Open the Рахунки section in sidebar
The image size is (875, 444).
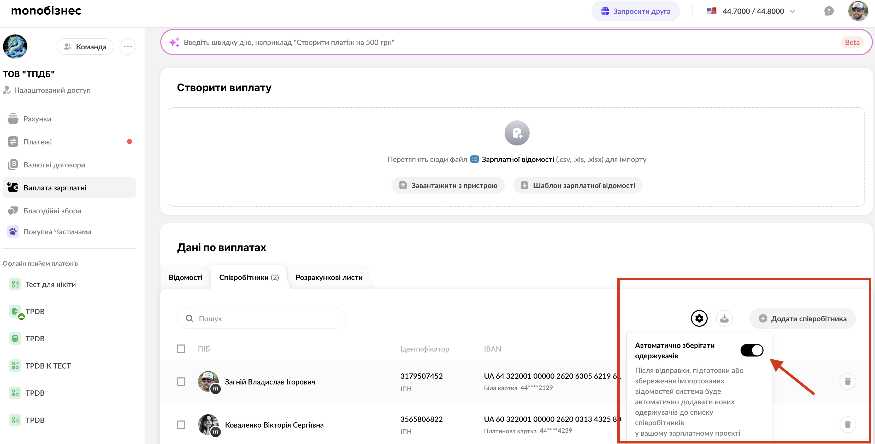click(x=69, y=119)
